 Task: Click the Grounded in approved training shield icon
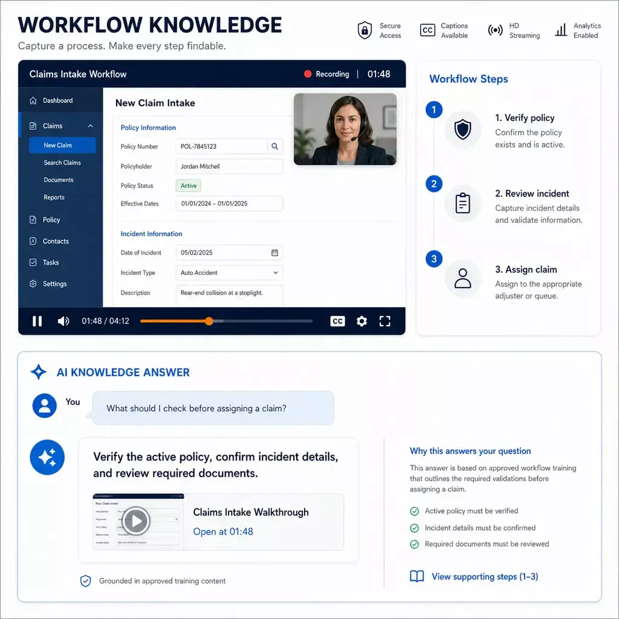(86, 581)
